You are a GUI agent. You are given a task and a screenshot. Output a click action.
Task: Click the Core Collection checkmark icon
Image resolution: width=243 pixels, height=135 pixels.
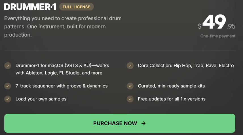click(130, 66)
